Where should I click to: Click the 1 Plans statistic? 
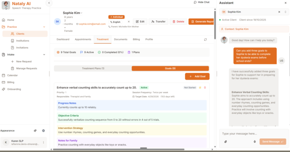134,52
